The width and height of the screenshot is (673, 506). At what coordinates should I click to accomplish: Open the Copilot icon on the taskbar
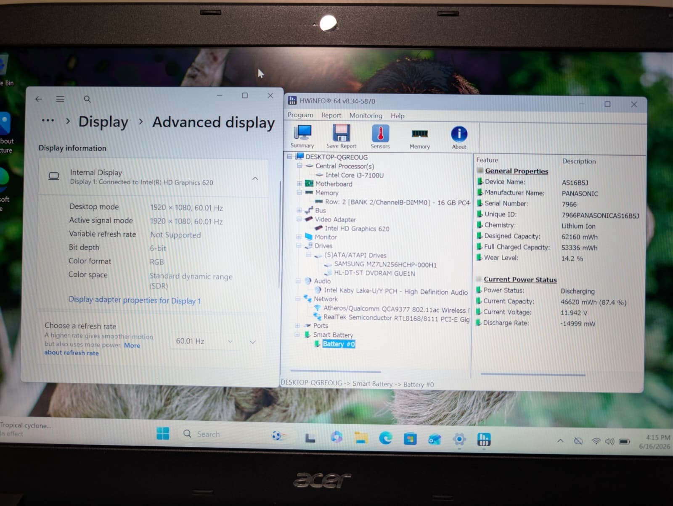(x=336, y=437)
